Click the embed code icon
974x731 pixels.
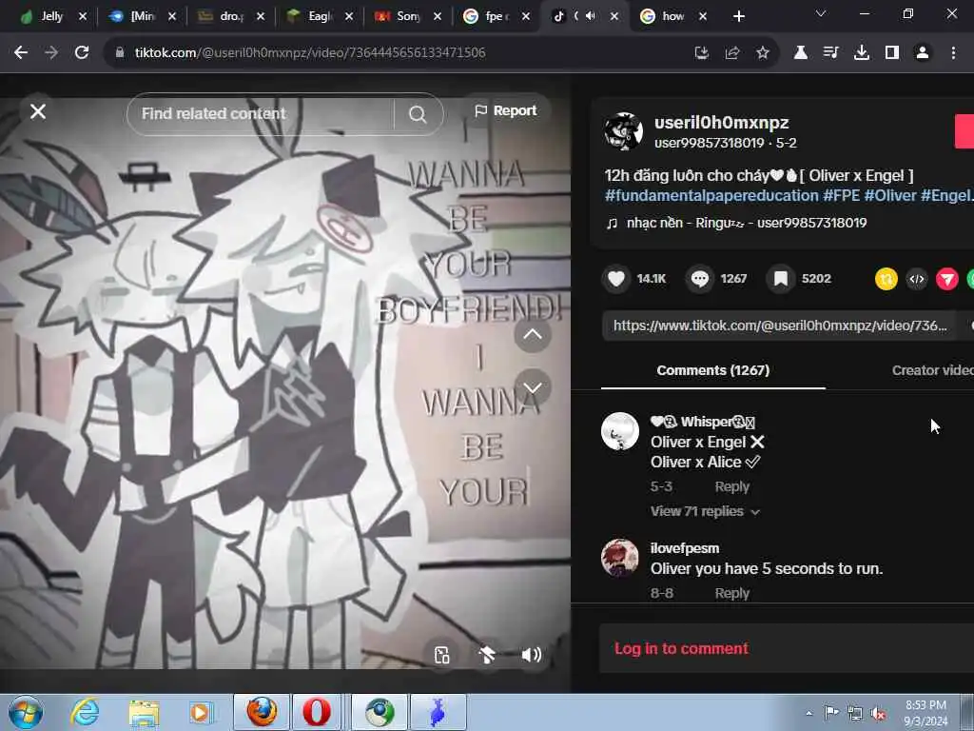(917, 279)
